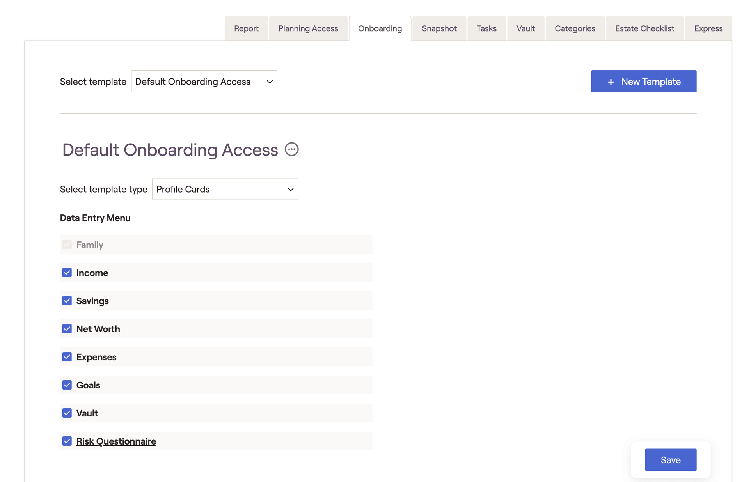Go to the Snapshot tab

coord(439,28)
